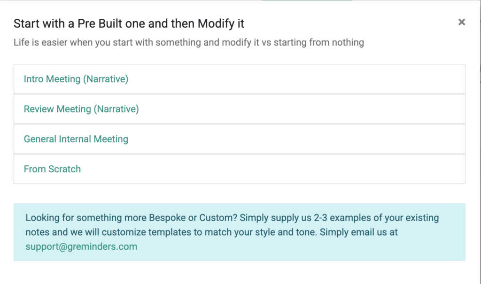Start a template From Scratch
This screenshot has height=284, width=481.
(52, 169)
